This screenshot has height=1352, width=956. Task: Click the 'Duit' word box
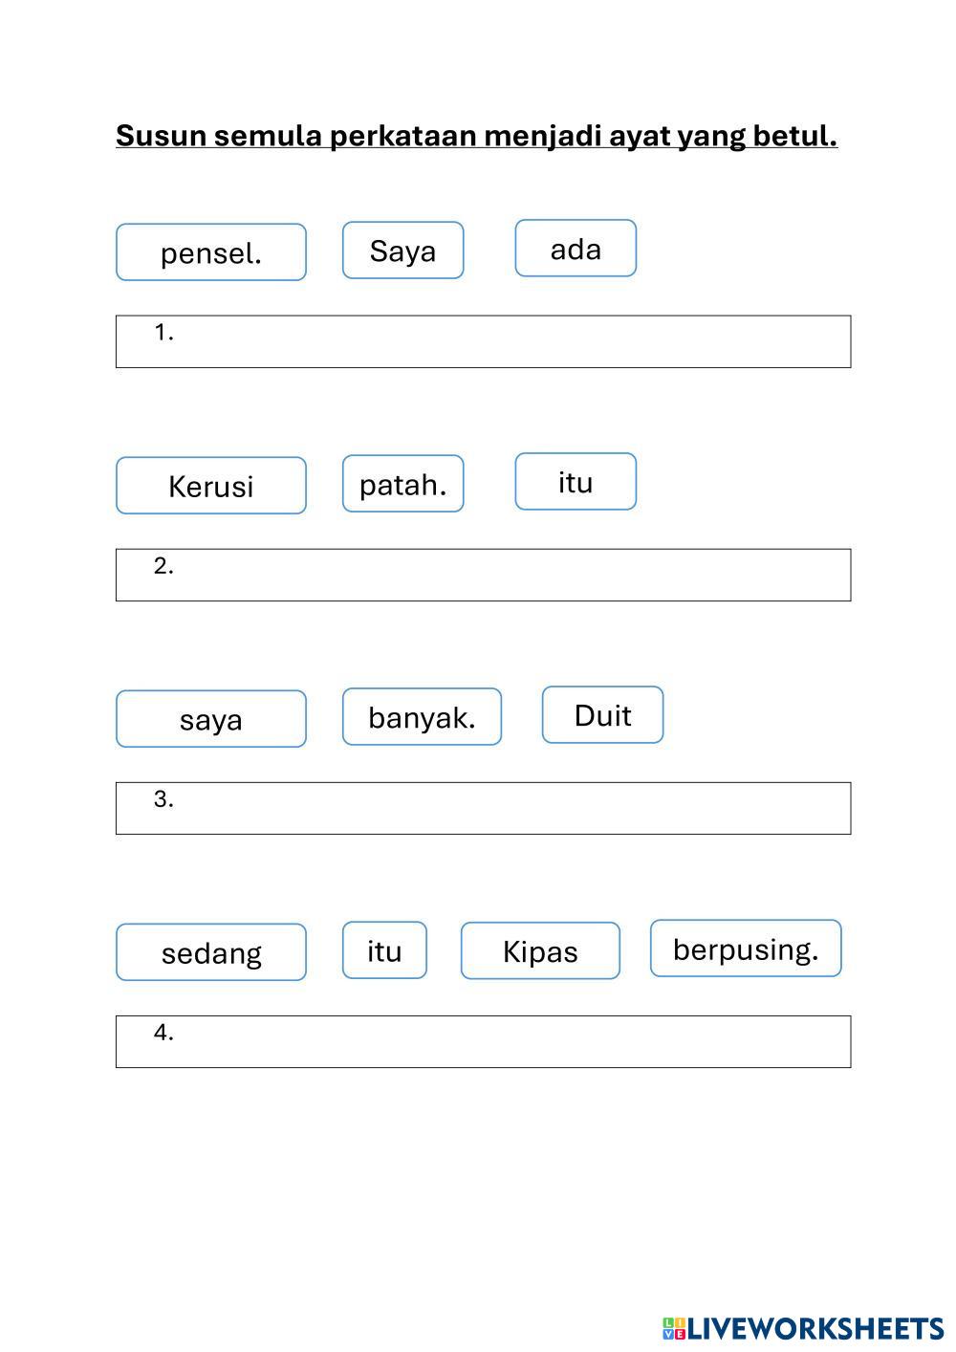[602, 715]
